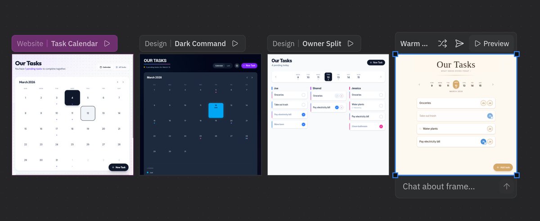Click Shared Groceries task in Owner Split
Viewport: 540px width, 221px height.
[328, 95]
